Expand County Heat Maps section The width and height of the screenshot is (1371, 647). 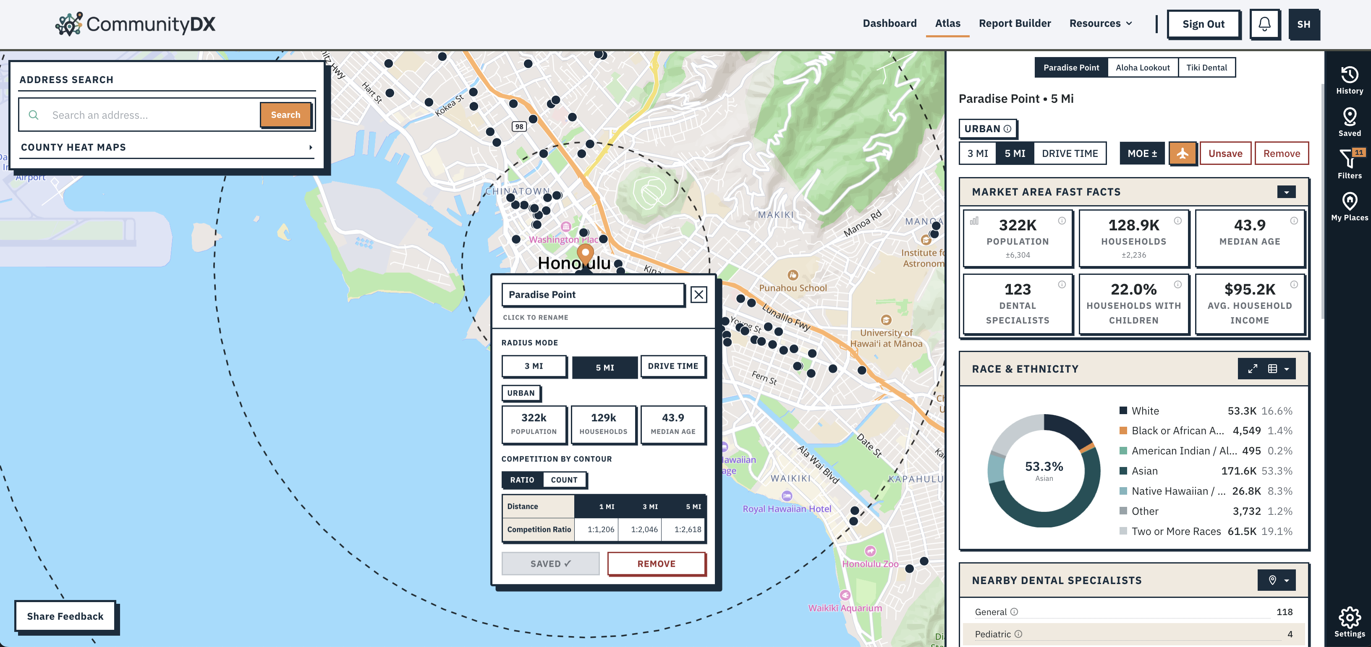[167, 147]
